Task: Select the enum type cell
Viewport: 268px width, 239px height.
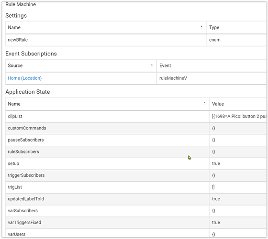Action: [215, 40]
